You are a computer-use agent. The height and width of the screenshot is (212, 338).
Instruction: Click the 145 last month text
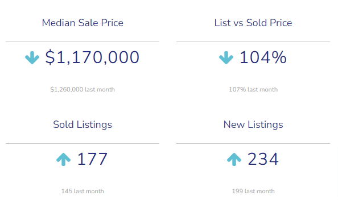point(83,191)
